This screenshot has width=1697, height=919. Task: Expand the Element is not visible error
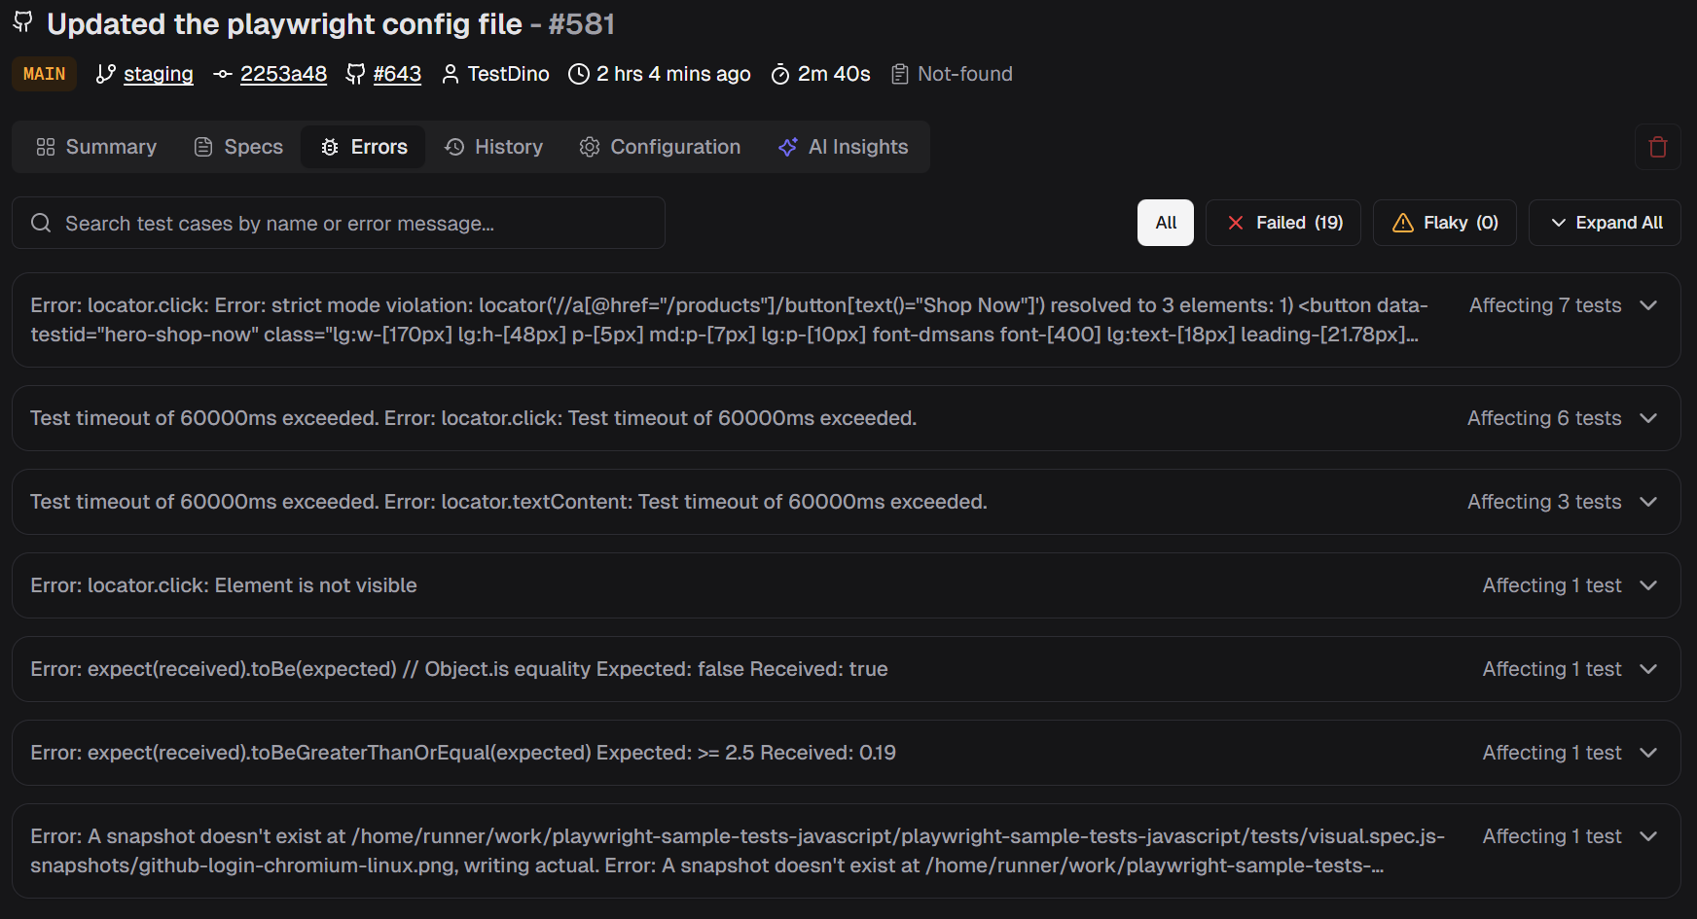coord(1647,585)
